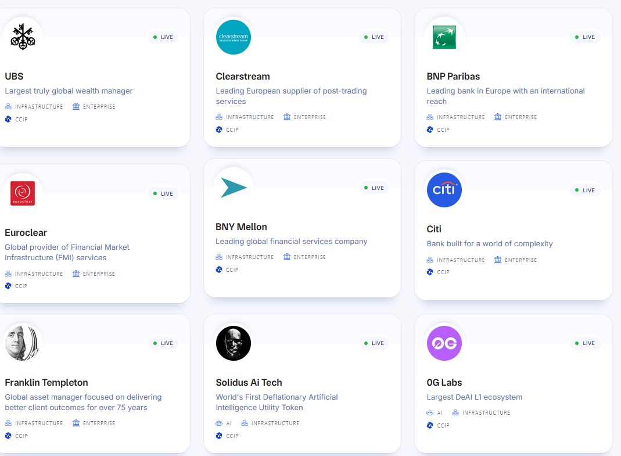The image size is (621, 456).
Task: Click 'Largest DeAI L1 ecosystem' description
Action: click(475, 397)
